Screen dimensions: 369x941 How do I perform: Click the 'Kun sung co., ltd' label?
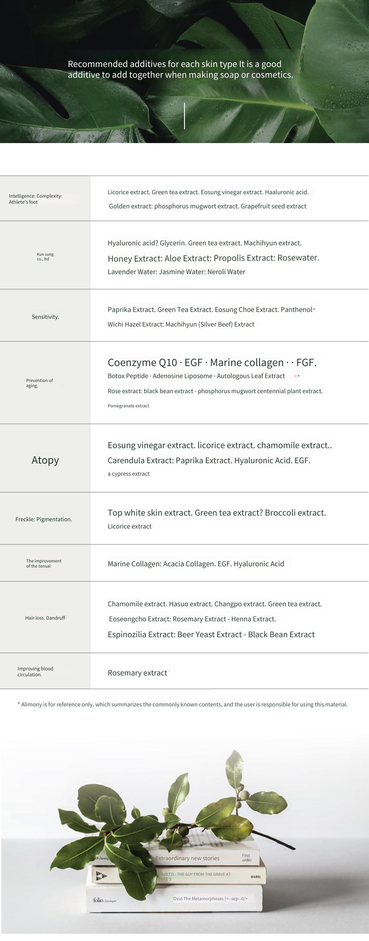(x=45, y=257)
